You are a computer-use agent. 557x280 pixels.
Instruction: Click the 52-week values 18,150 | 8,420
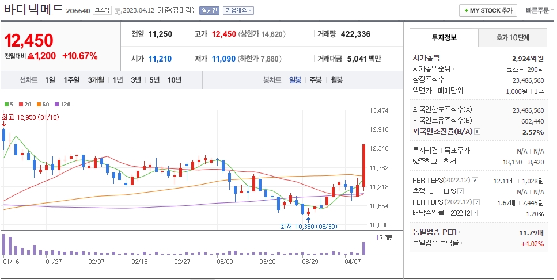pyautogui.click(x=523, y=162)
